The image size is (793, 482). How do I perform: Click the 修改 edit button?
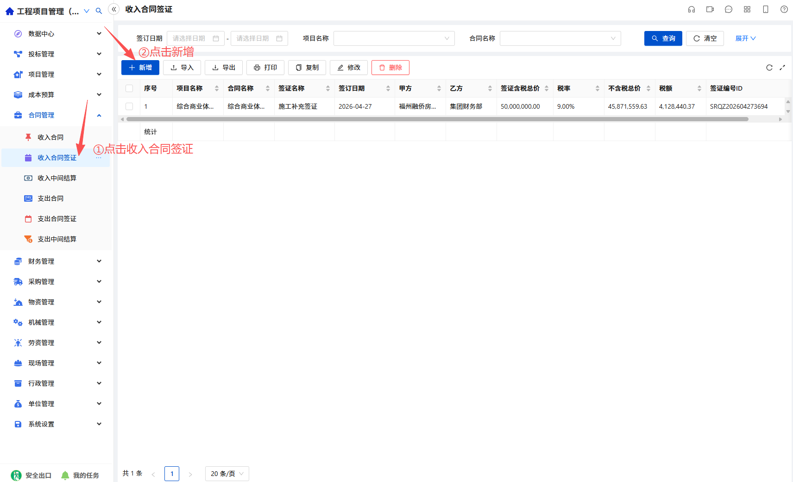click(349, 68)
